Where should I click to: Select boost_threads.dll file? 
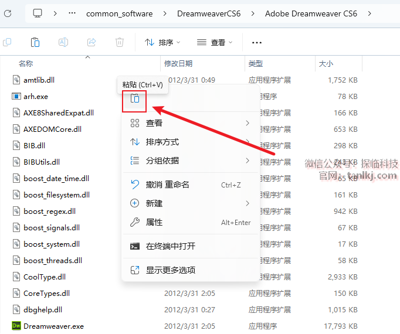pyautogui.click(x=53, y=260)
